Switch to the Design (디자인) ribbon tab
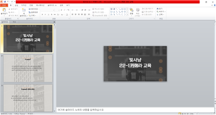The height and width of the screenshot is (115, 216). coord(24,5)
